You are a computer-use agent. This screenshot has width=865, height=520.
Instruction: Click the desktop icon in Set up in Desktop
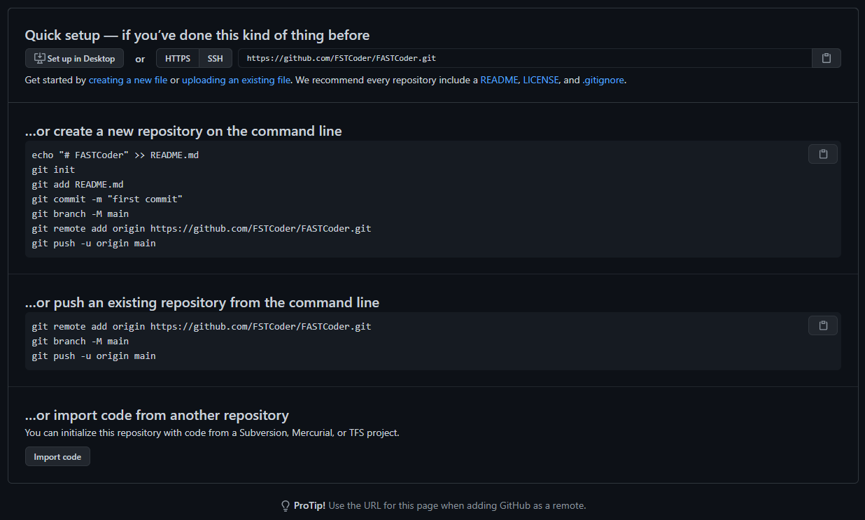[40, 58]
